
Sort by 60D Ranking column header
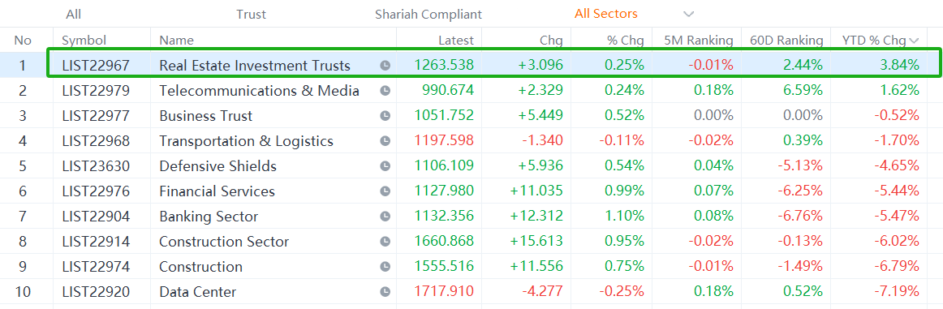pos(786,41)
